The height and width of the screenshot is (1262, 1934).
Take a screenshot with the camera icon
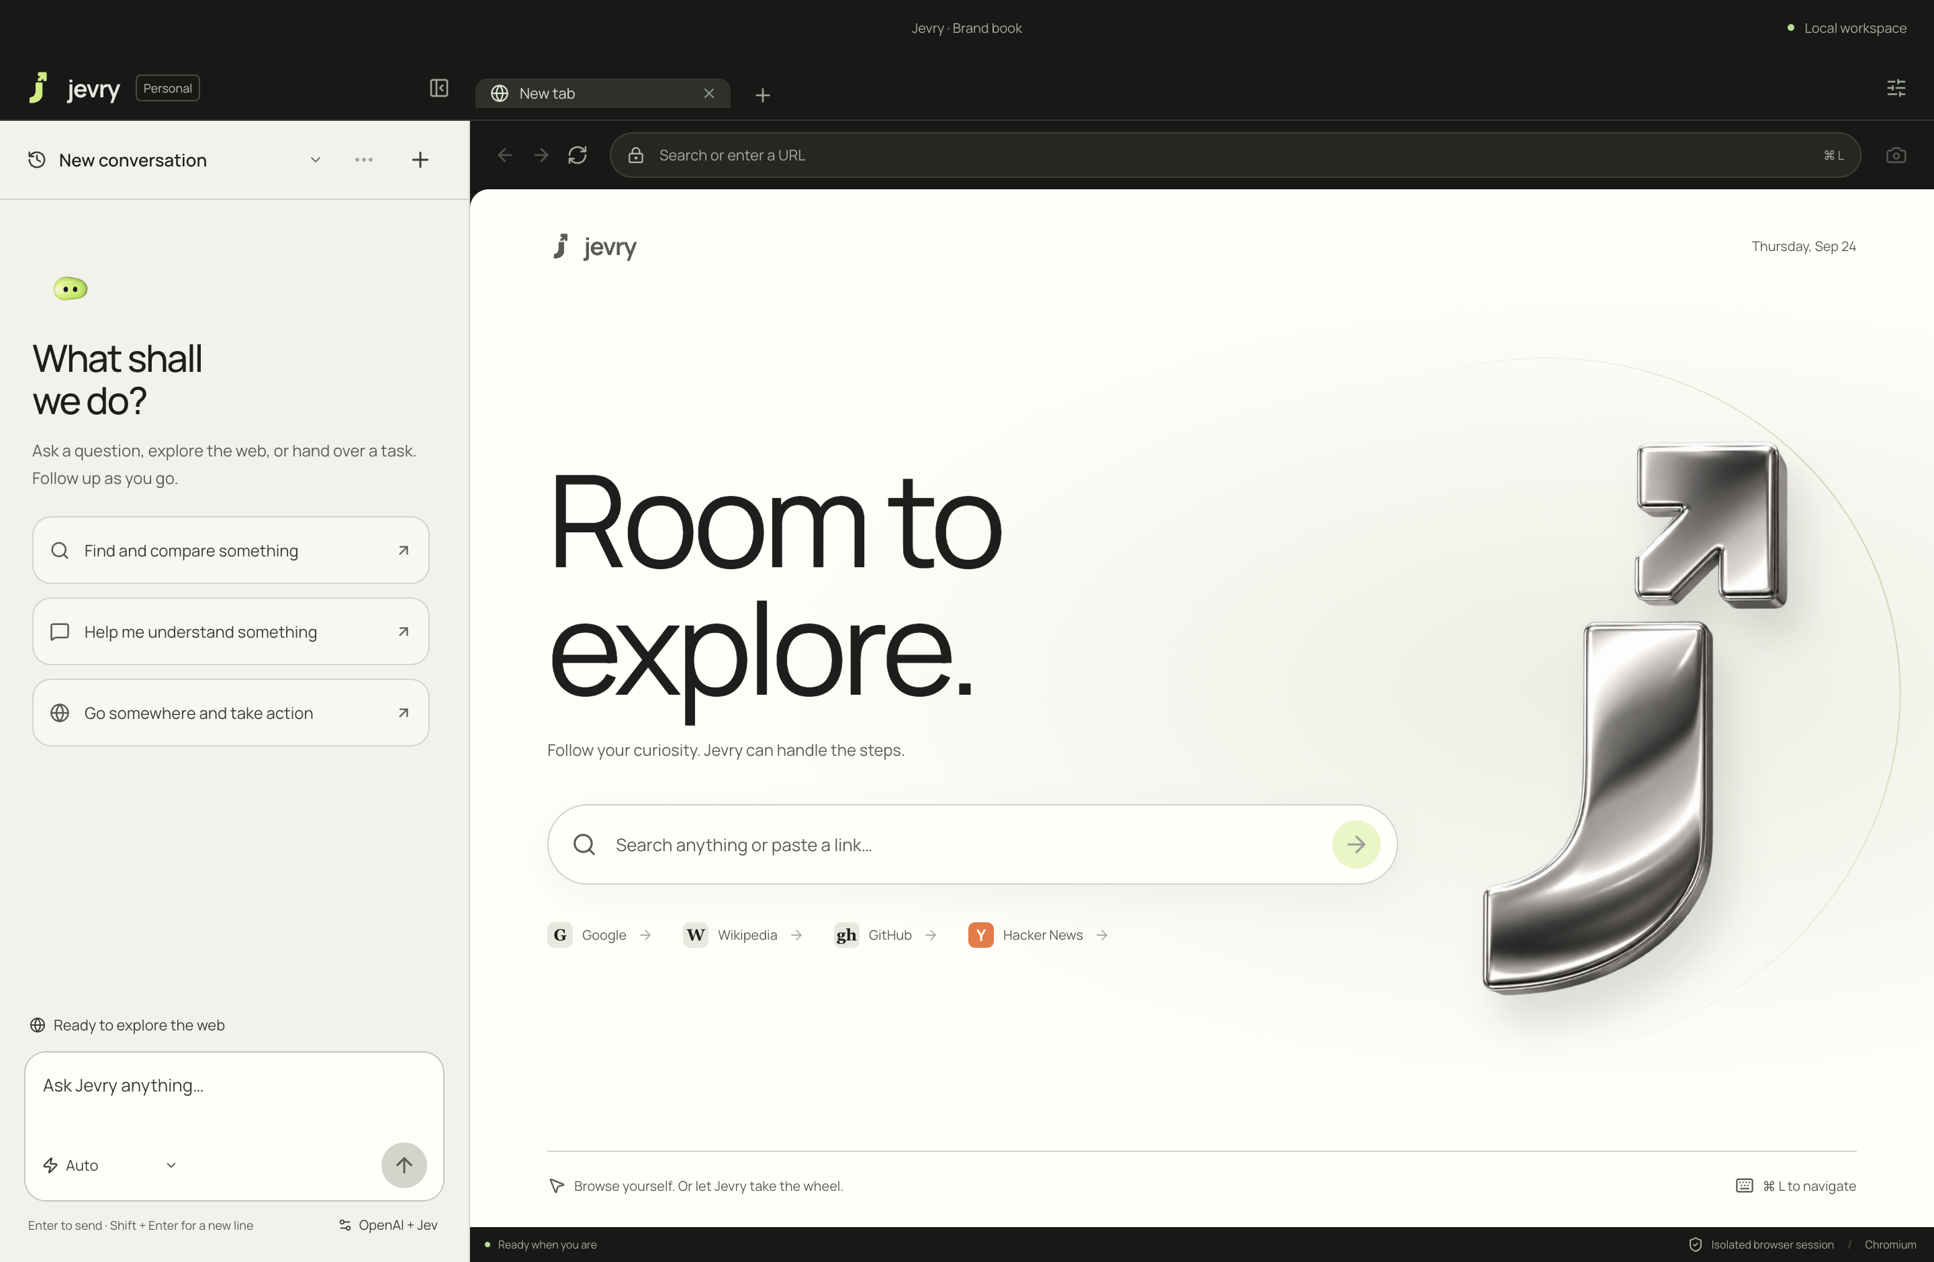1896,155
